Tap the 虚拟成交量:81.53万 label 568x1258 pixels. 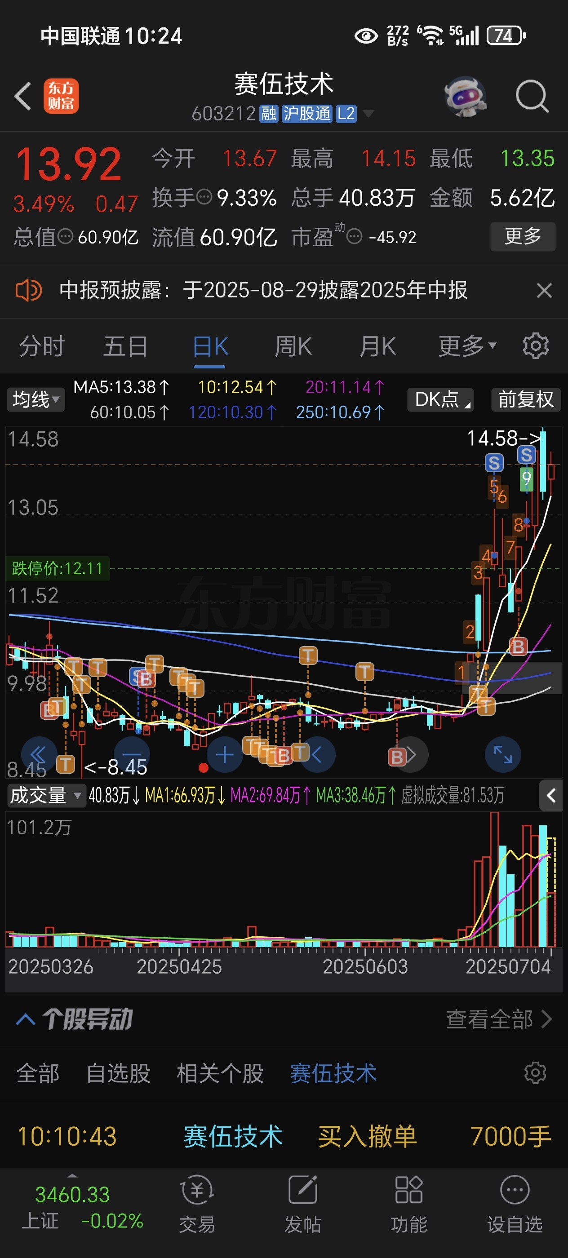click(x=452, y=796)
